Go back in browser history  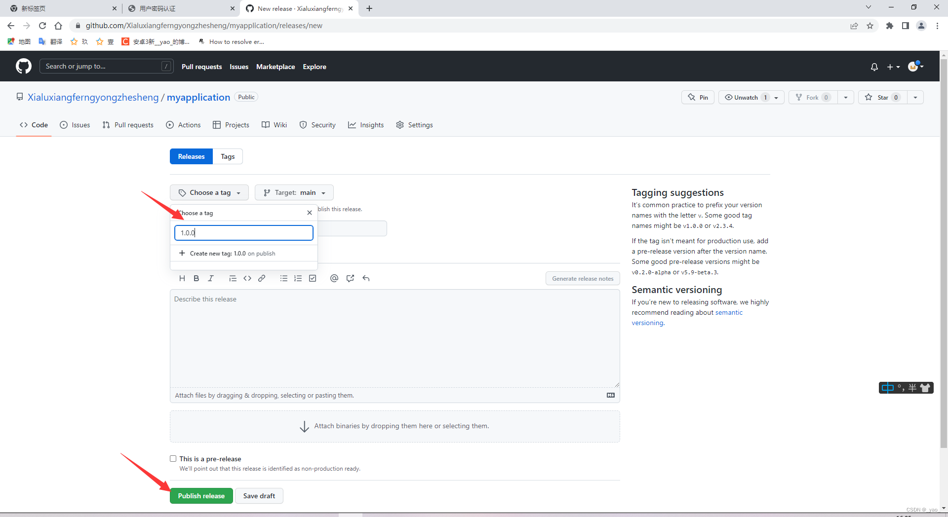(x=11, y=26)
